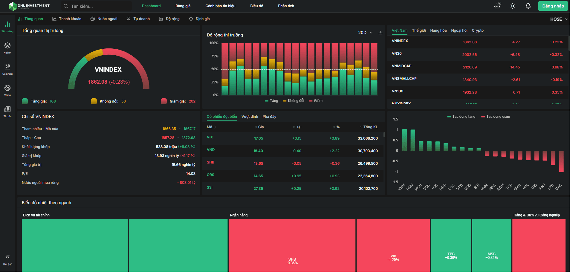Sort the % column
The image size is (570, 272).
(x=334, y=127)
